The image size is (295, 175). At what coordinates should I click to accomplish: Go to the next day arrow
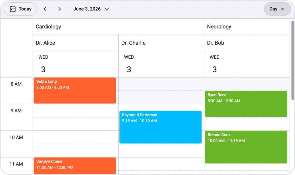click(59, 9)
